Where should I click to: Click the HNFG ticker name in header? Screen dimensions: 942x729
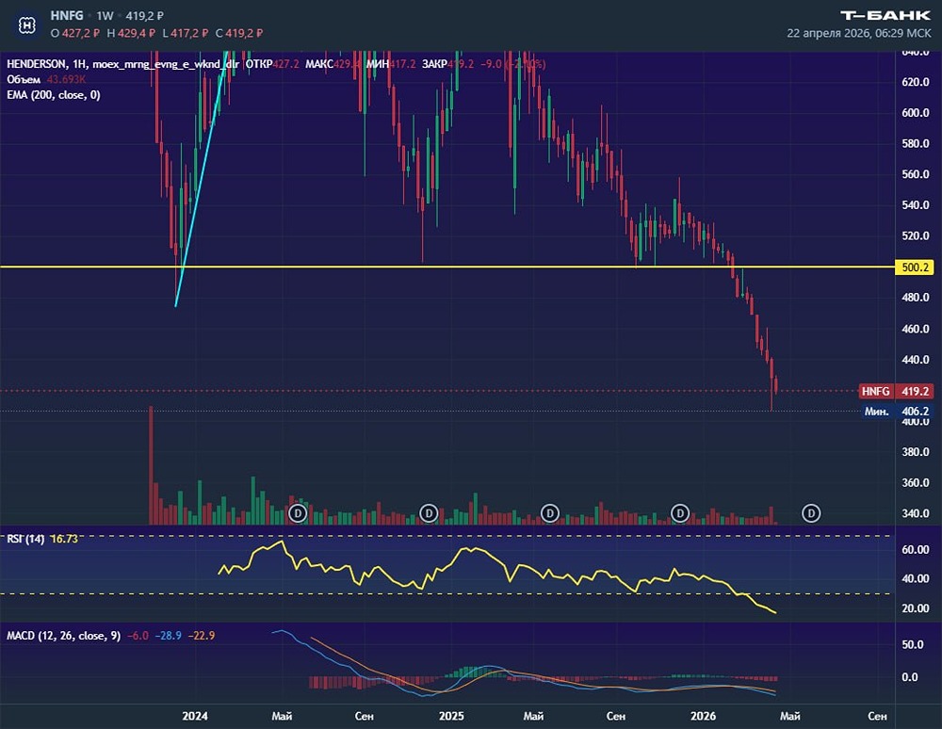69,16
